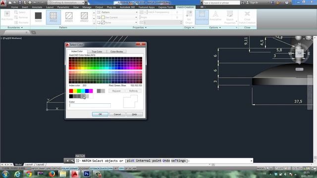Click the Color name input field
The width and height of the screenshot is (317, 178).
click(x=90, y=105)
